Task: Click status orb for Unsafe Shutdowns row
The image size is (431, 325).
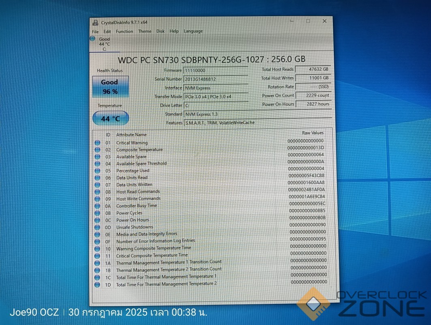Action: (97, 227)
